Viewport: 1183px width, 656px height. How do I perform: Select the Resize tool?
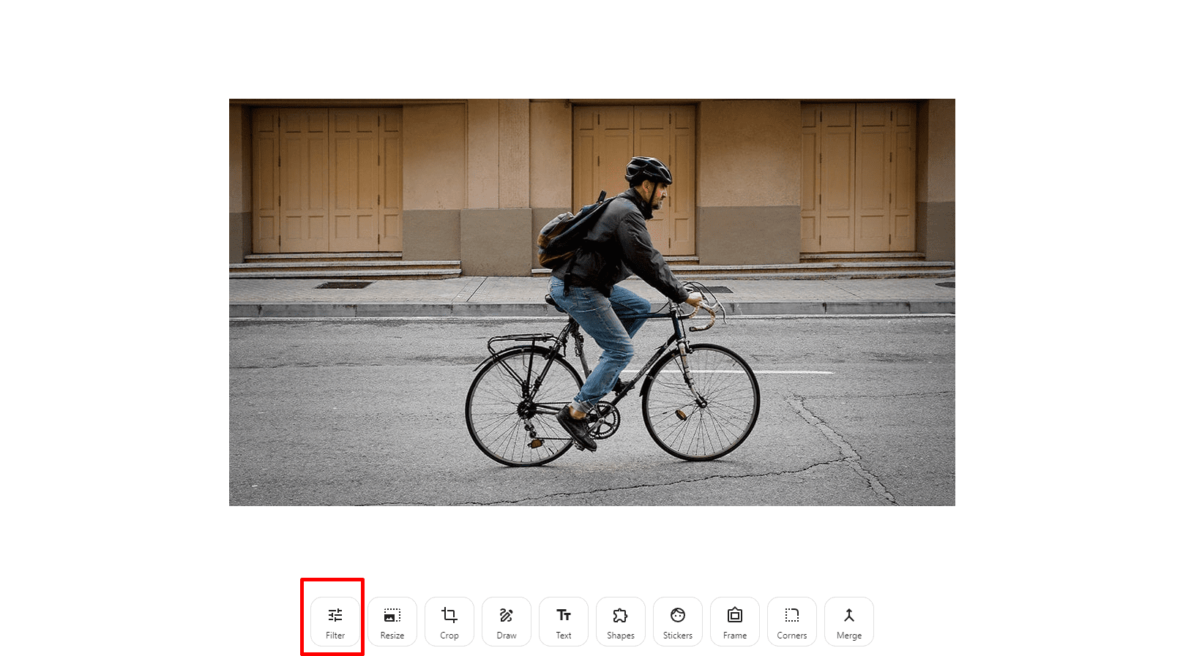tap(392, 622)
